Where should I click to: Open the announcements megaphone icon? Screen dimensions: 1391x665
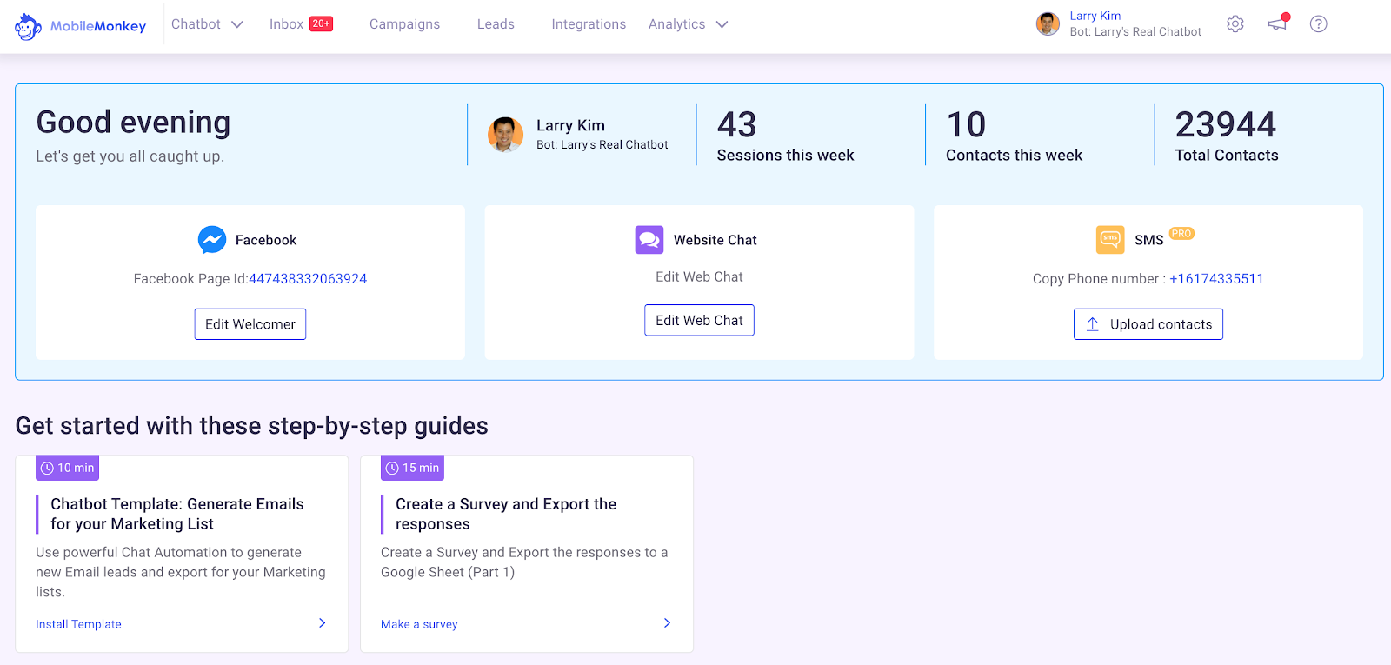pyautogui.click(x=1277, y=23)
